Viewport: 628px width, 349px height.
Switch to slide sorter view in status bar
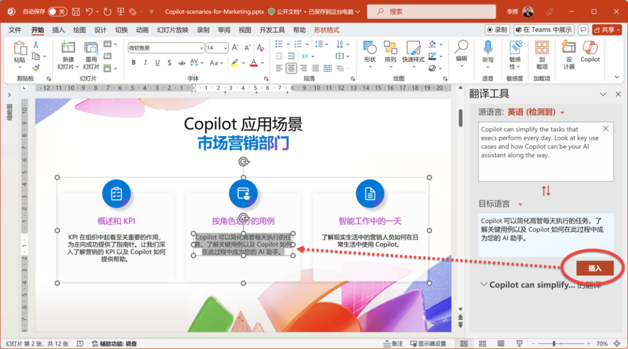point(482,343)
